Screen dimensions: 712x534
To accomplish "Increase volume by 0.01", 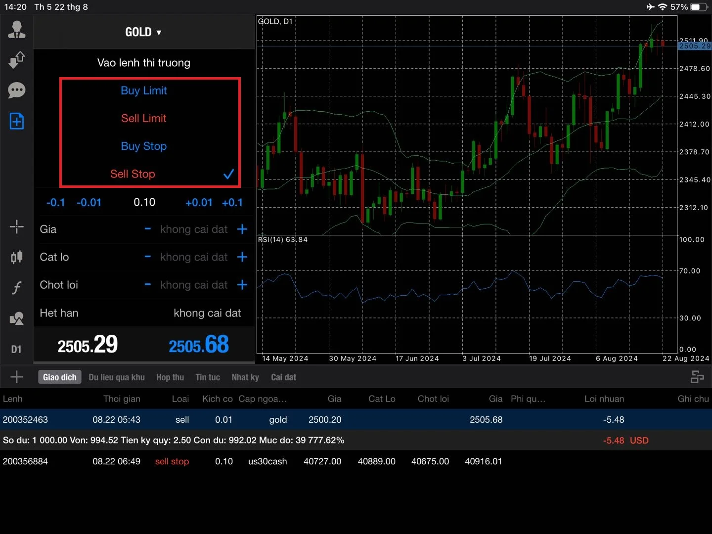I will coord(199,203).
